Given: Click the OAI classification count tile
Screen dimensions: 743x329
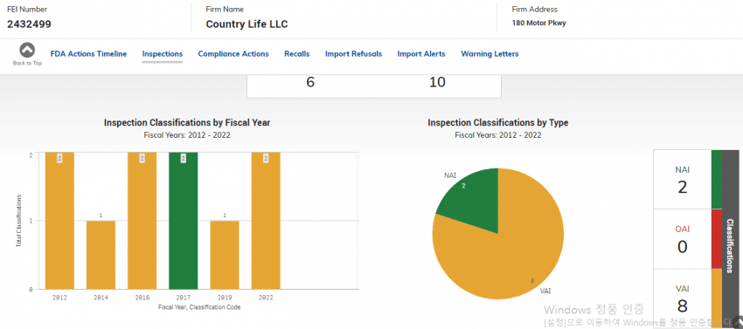Looking at the screenshot, I should tap(683, 239).
